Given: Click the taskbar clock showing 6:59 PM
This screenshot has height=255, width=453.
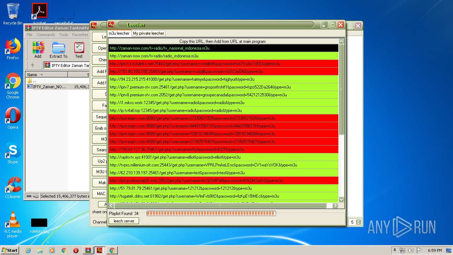Looking at the screenshot, I should 435,250.
